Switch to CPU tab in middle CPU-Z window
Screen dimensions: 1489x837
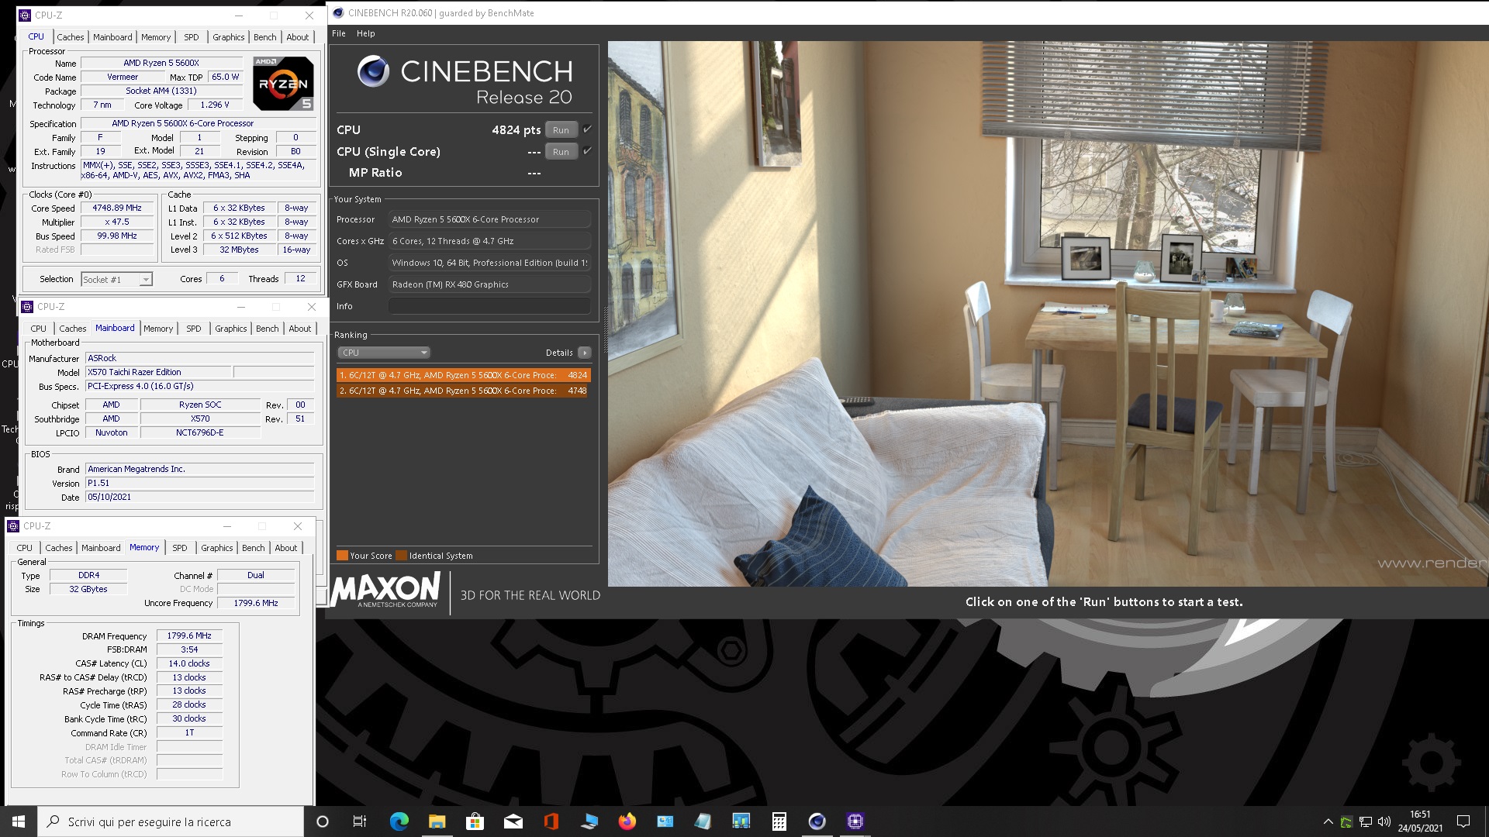pos(39,329)
